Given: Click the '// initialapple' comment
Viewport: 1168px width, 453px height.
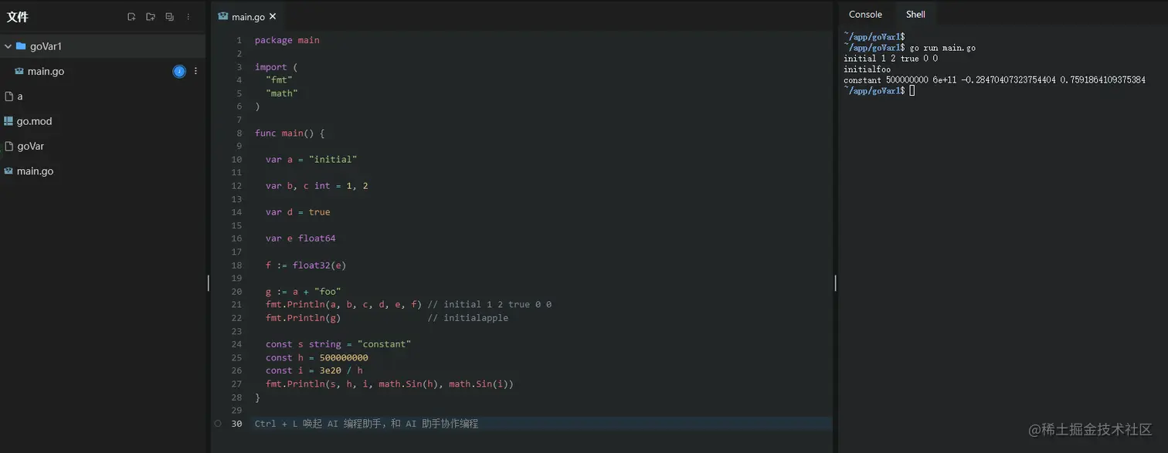Looking at the screenshot, I should 468,318.
